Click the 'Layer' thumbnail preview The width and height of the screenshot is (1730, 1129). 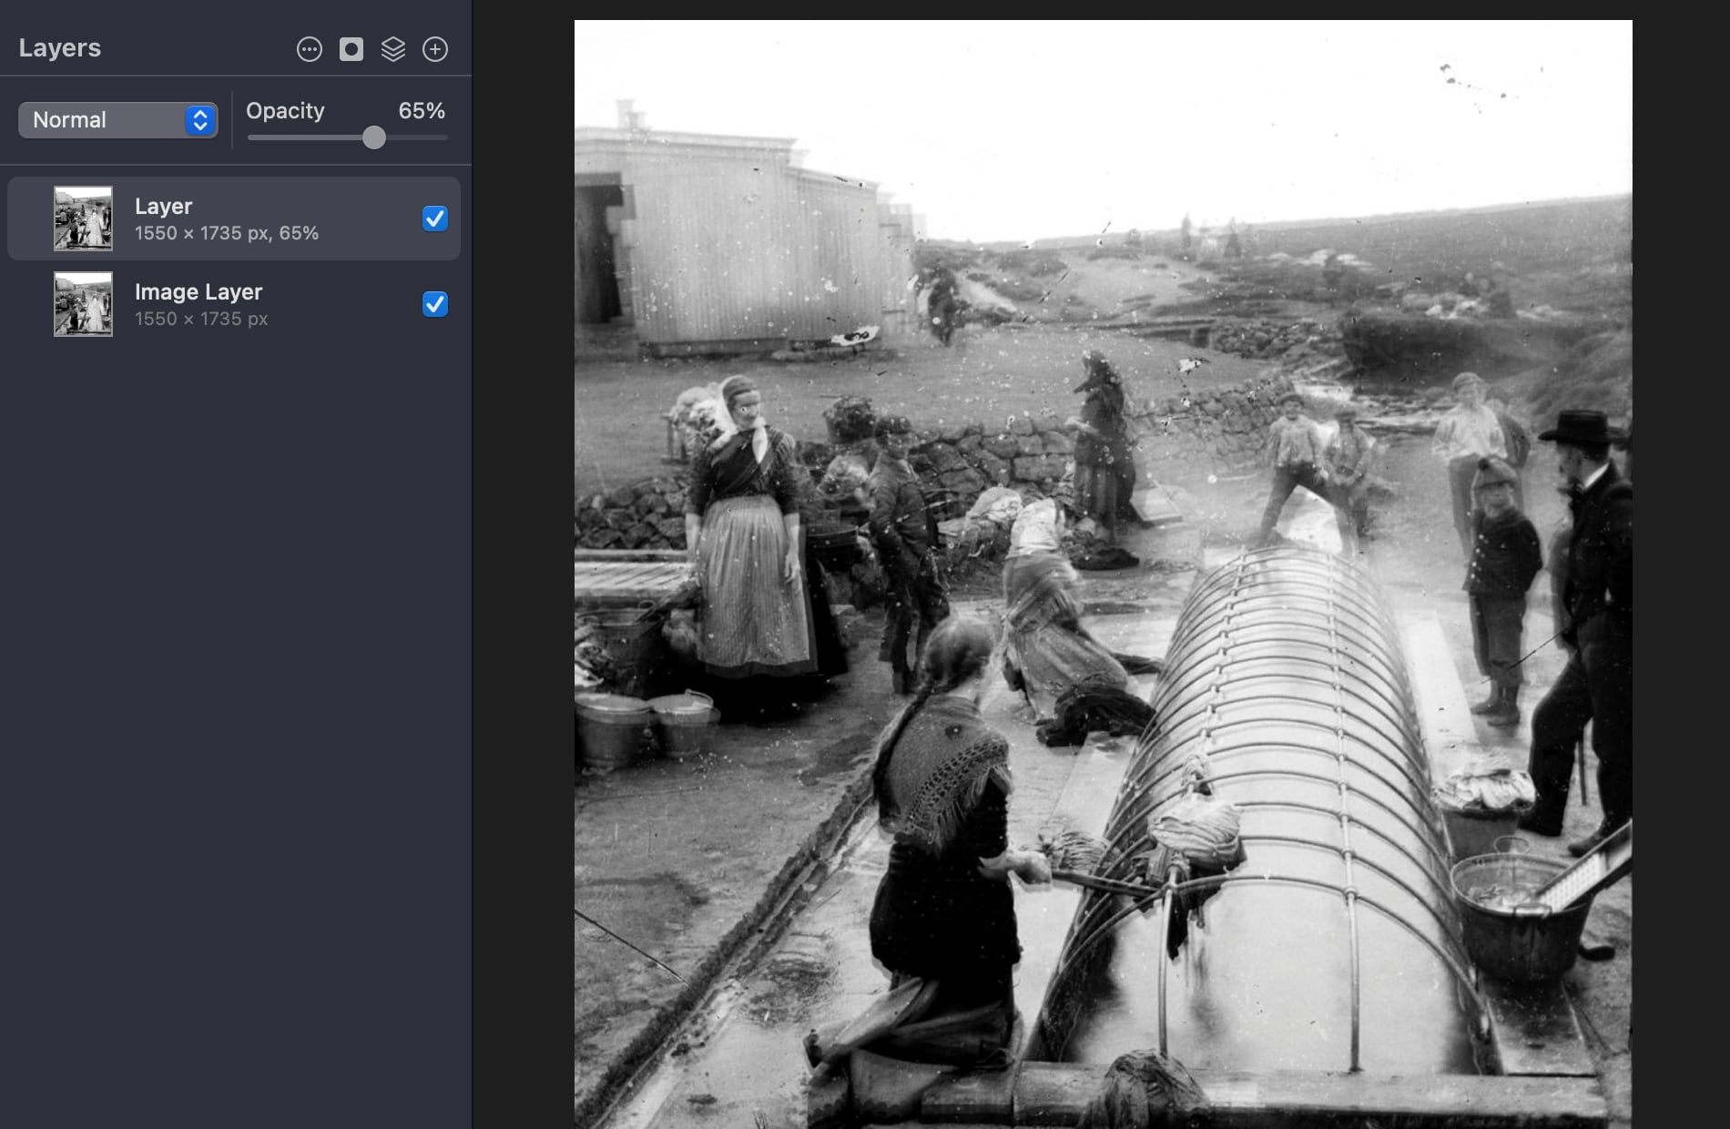click(x=83, y=218)
